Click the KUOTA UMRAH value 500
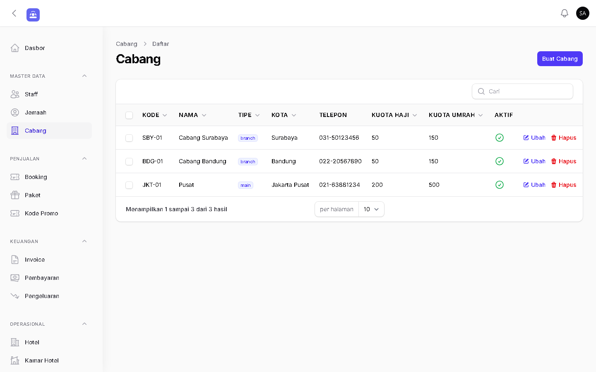The height and width of the screenshot is (372, 596). [x=434, y=185]
